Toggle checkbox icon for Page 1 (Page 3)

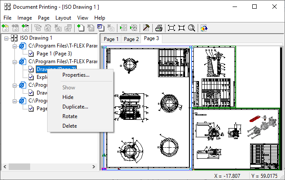[31, 54]
